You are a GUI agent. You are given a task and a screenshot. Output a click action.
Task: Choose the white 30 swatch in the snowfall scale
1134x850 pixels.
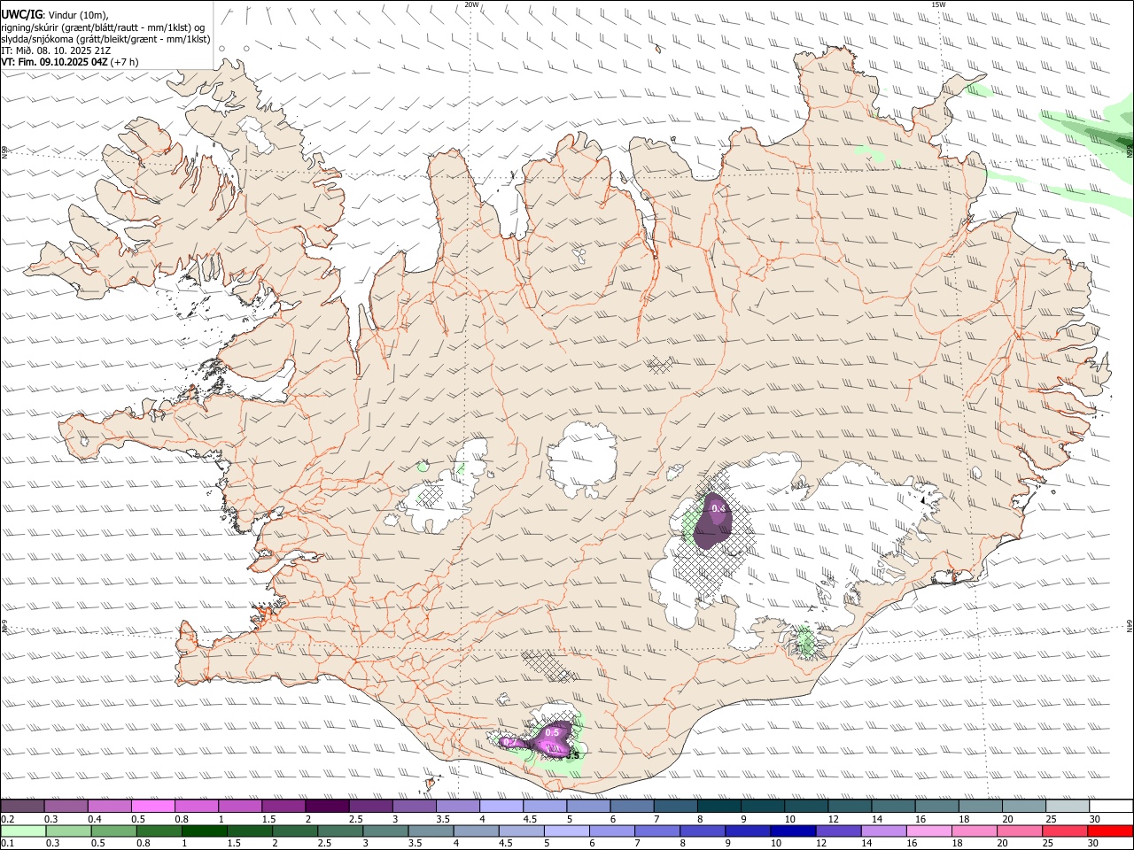(1112, 806)
